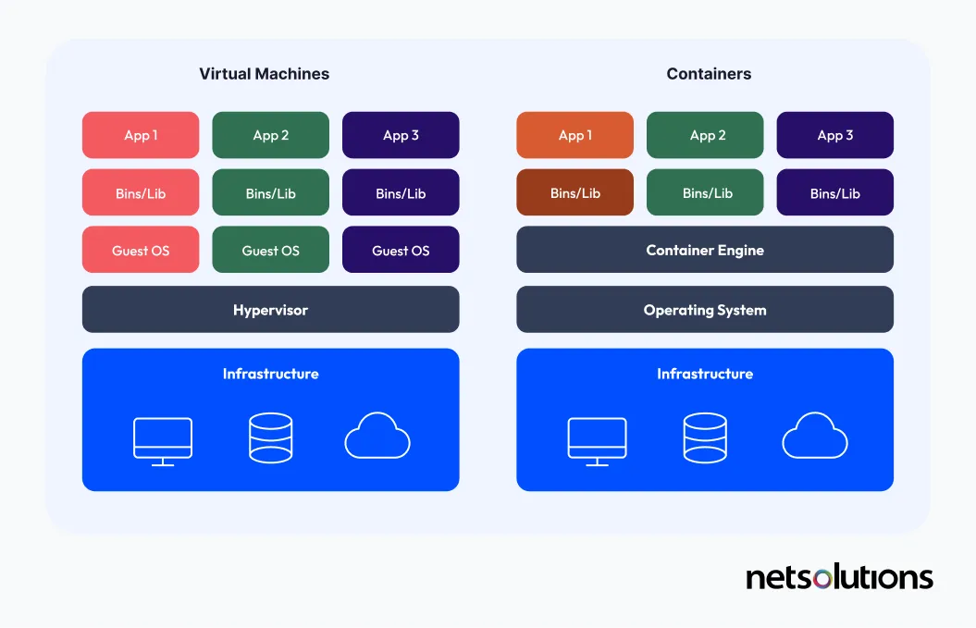Select the red App 1 box in Virtual Machines

coord(141,135)
